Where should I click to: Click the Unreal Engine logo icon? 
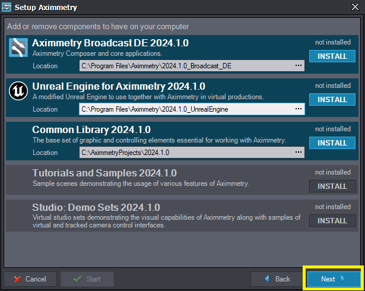[19, 91]
